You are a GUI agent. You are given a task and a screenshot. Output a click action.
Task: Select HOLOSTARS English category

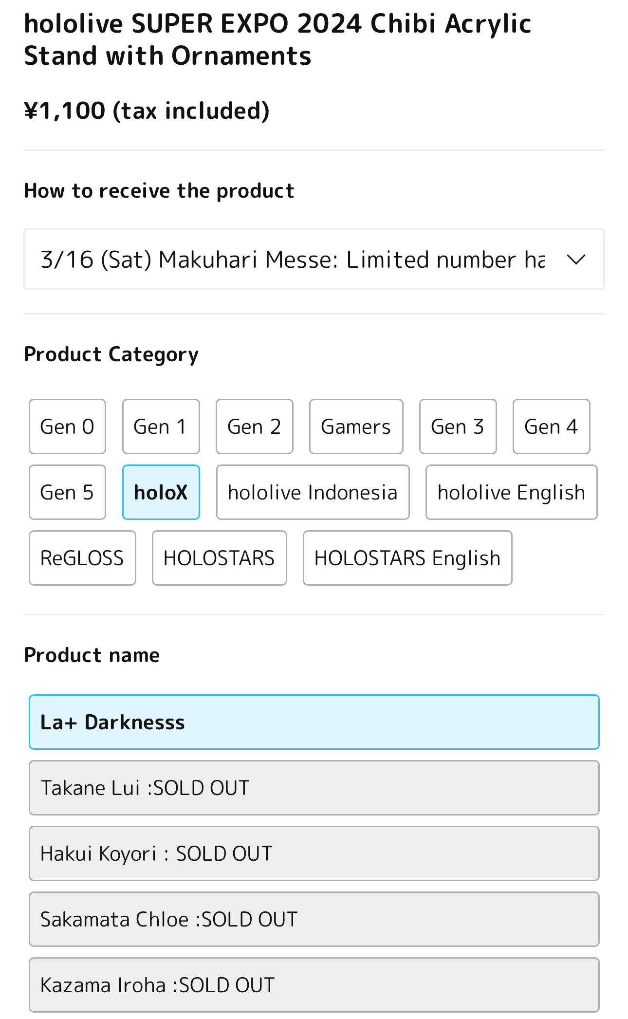click(407, 558)
